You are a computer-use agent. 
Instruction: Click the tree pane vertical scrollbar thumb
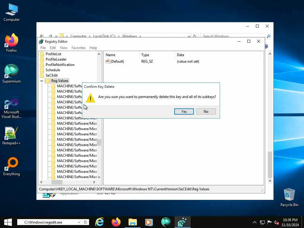(99, 142)
